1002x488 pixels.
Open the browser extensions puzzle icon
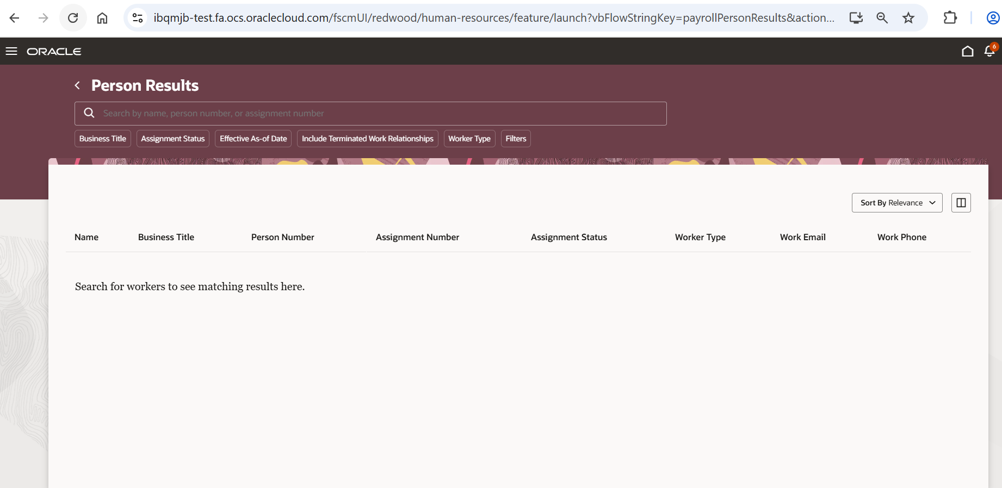950,18
